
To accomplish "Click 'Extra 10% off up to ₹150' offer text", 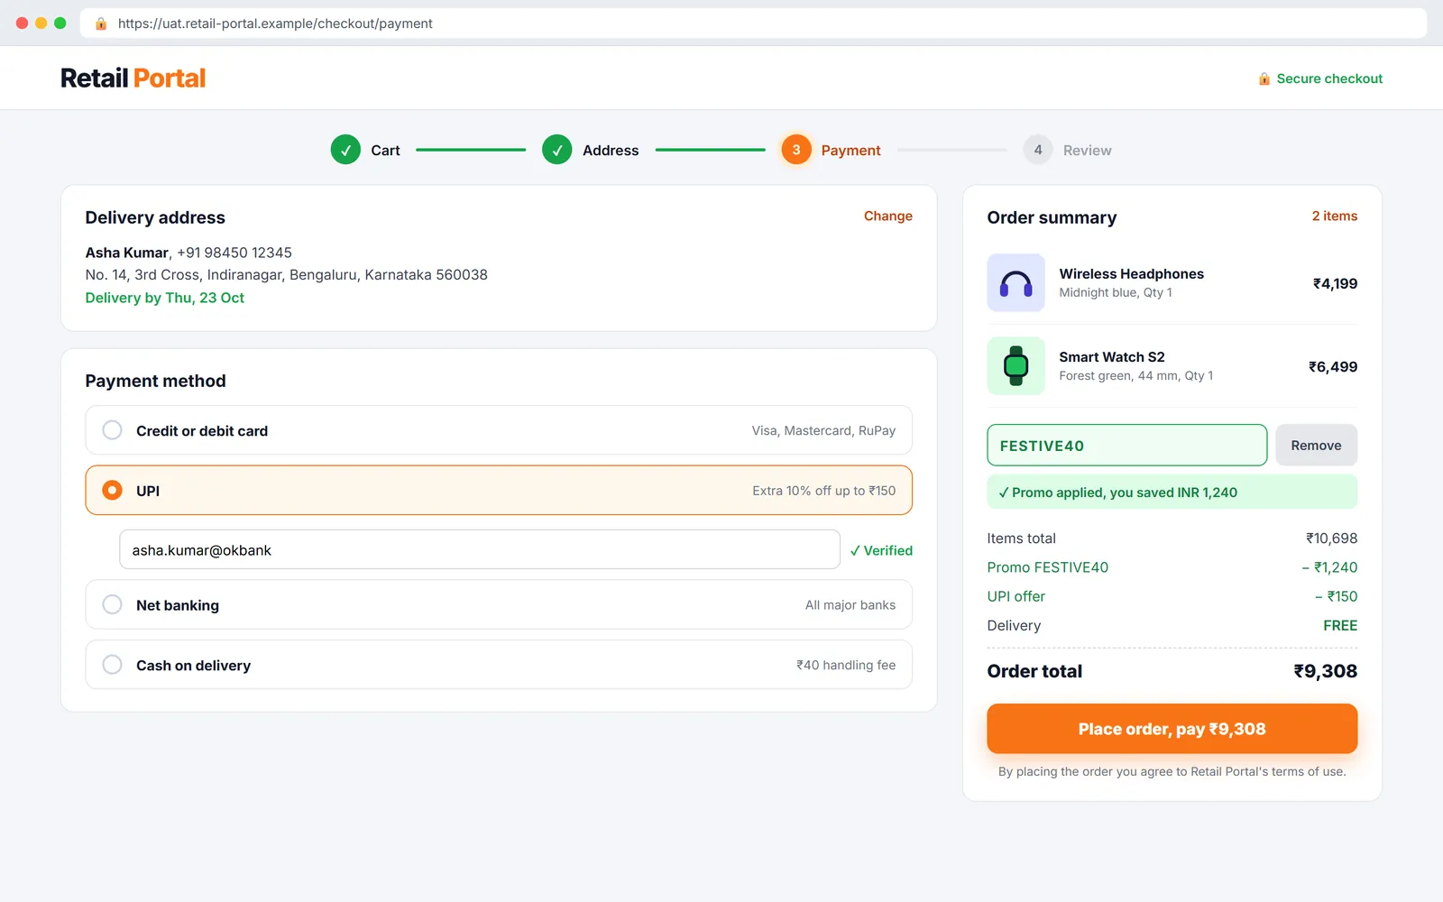I will [x=823, y=491].
